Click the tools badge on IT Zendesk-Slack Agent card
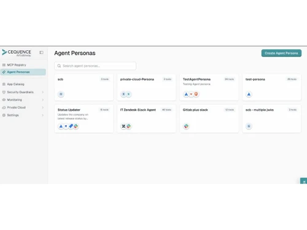The width and height of the screenshot is (307, 230). 166,110
